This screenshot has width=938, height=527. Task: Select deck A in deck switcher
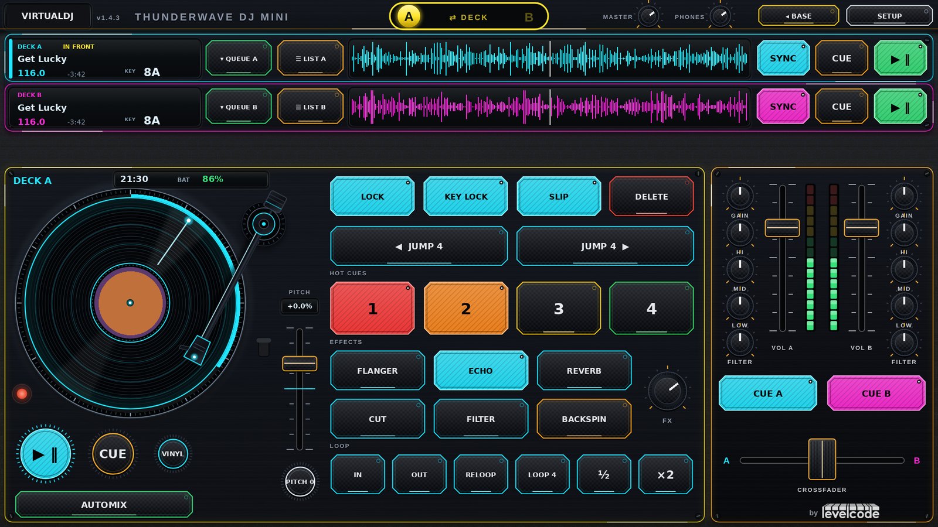tap(409, 16)
